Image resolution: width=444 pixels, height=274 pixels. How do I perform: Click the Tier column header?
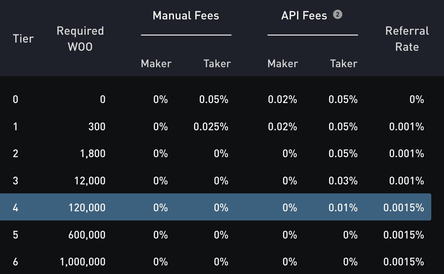pyautogui.click(x=23, y=39)
